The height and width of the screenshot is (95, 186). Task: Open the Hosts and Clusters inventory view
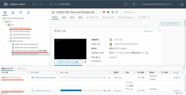[5, 13]
